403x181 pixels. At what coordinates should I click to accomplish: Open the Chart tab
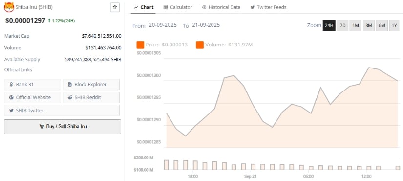[144, 7]
